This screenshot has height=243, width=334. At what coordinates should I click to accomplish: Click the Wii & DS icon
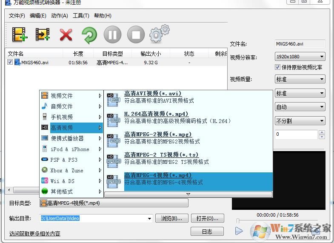click(45, 180)
